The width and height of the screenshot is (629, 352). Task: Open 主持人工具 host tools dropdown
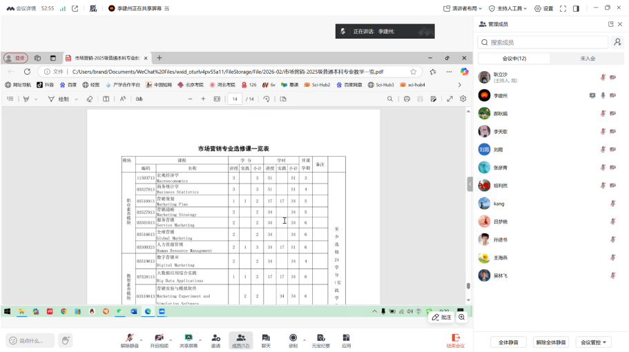(x=507, y=8)
